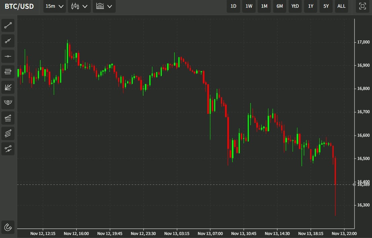372x238 pixels.
Task: Click the Nov 12, 12:15 time label
Action: coord(43,234)
